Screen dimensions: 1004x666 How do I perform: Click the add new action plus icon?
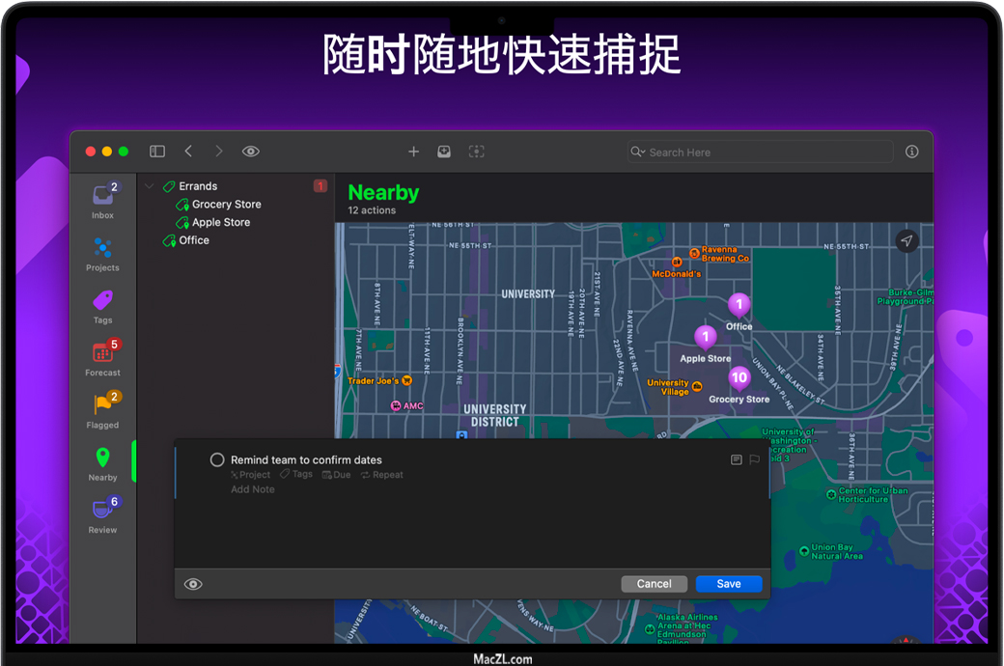point(413,152)
